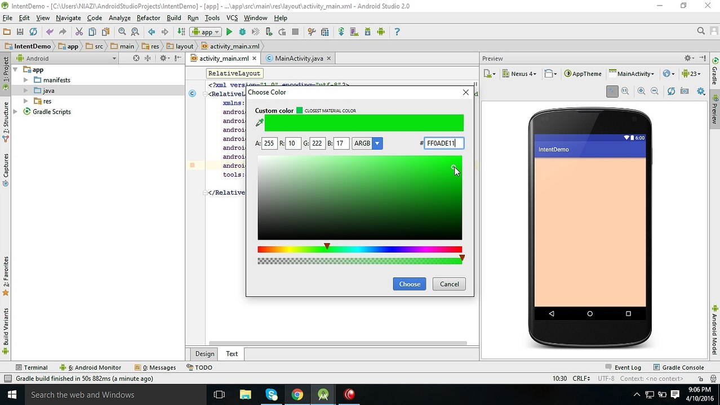This screenshot has height=405, width=720.
Task: Open Android Device Monitor icon
Action: (x=381, y=32)
